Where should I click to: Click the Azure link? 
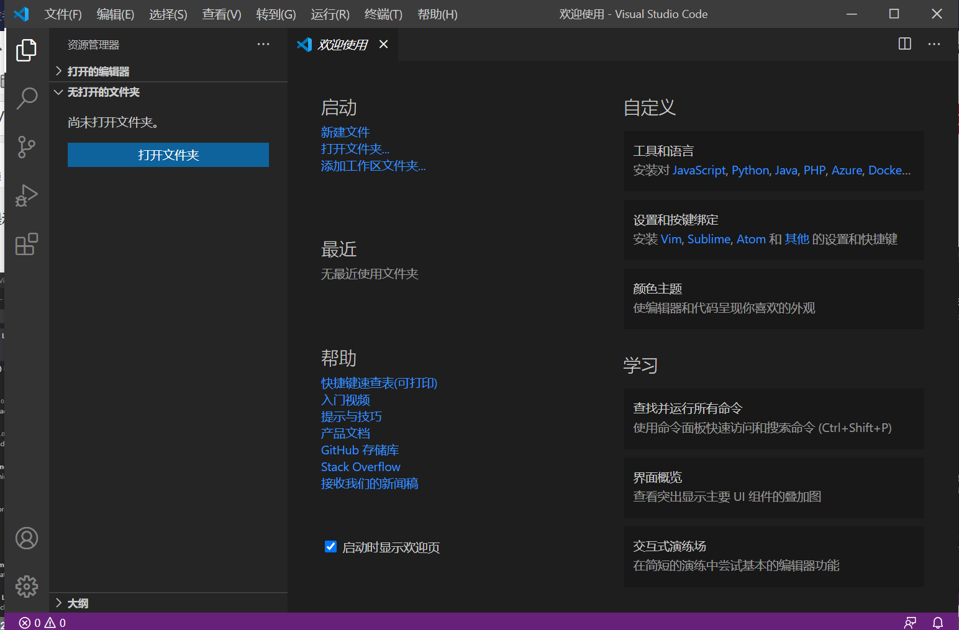point(847,170)
